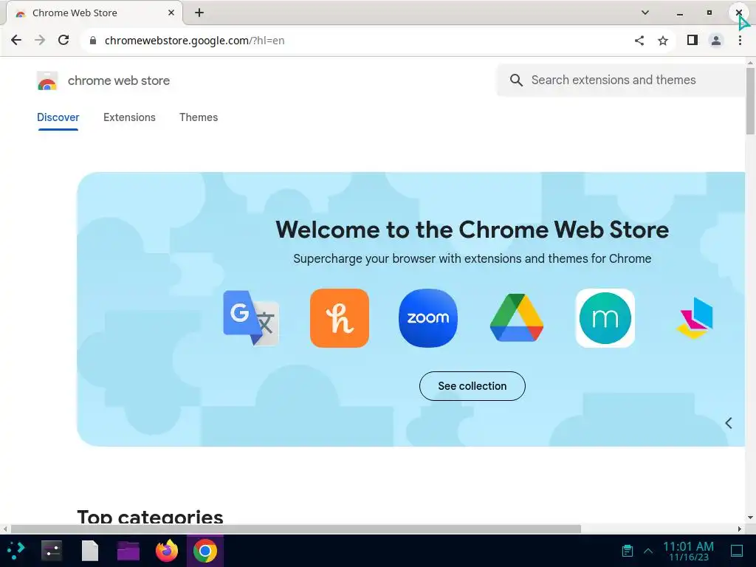Open the Zoom extension icon

tap(428, 318)
